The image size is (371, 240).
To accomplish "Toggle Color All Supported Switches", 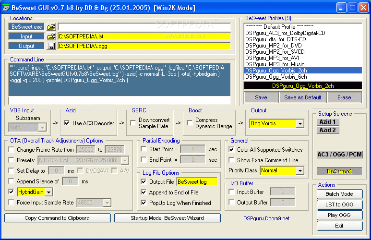I will [231, 150].
